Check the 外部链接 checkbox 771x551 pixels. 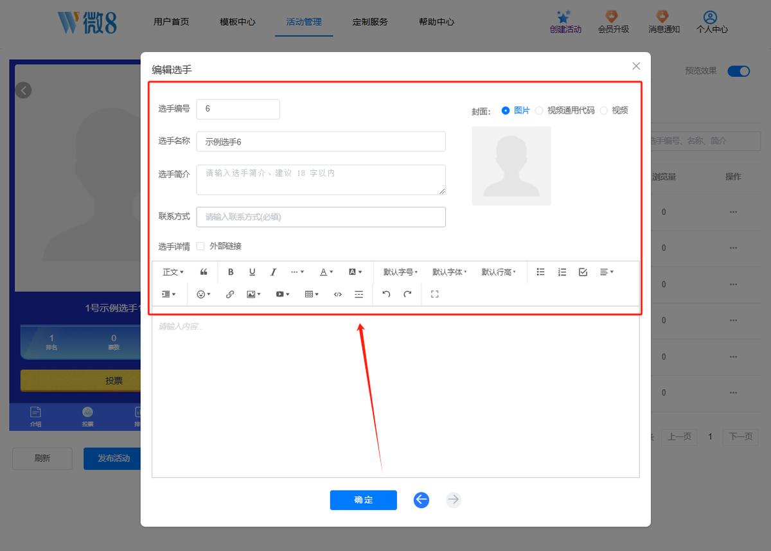tap(200, 246)
